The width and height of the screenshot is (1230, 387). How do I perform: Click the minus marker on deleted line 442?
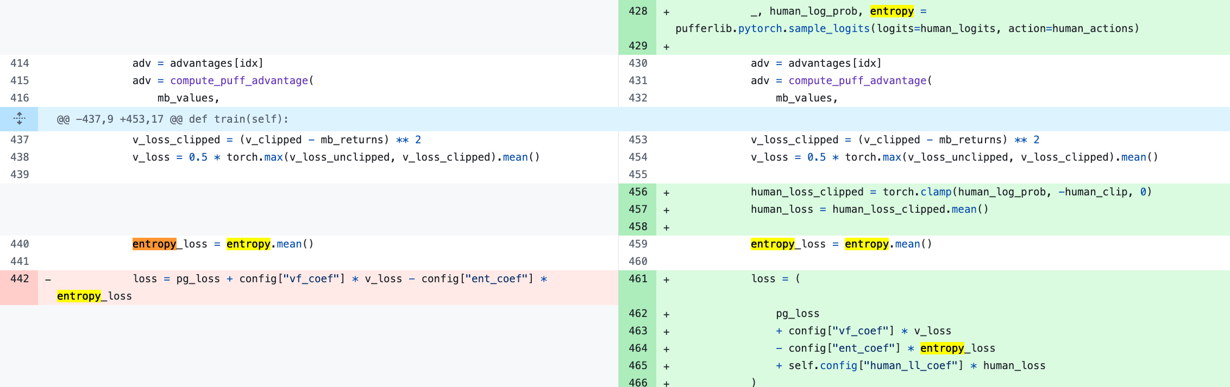click(x=48, y=280)
